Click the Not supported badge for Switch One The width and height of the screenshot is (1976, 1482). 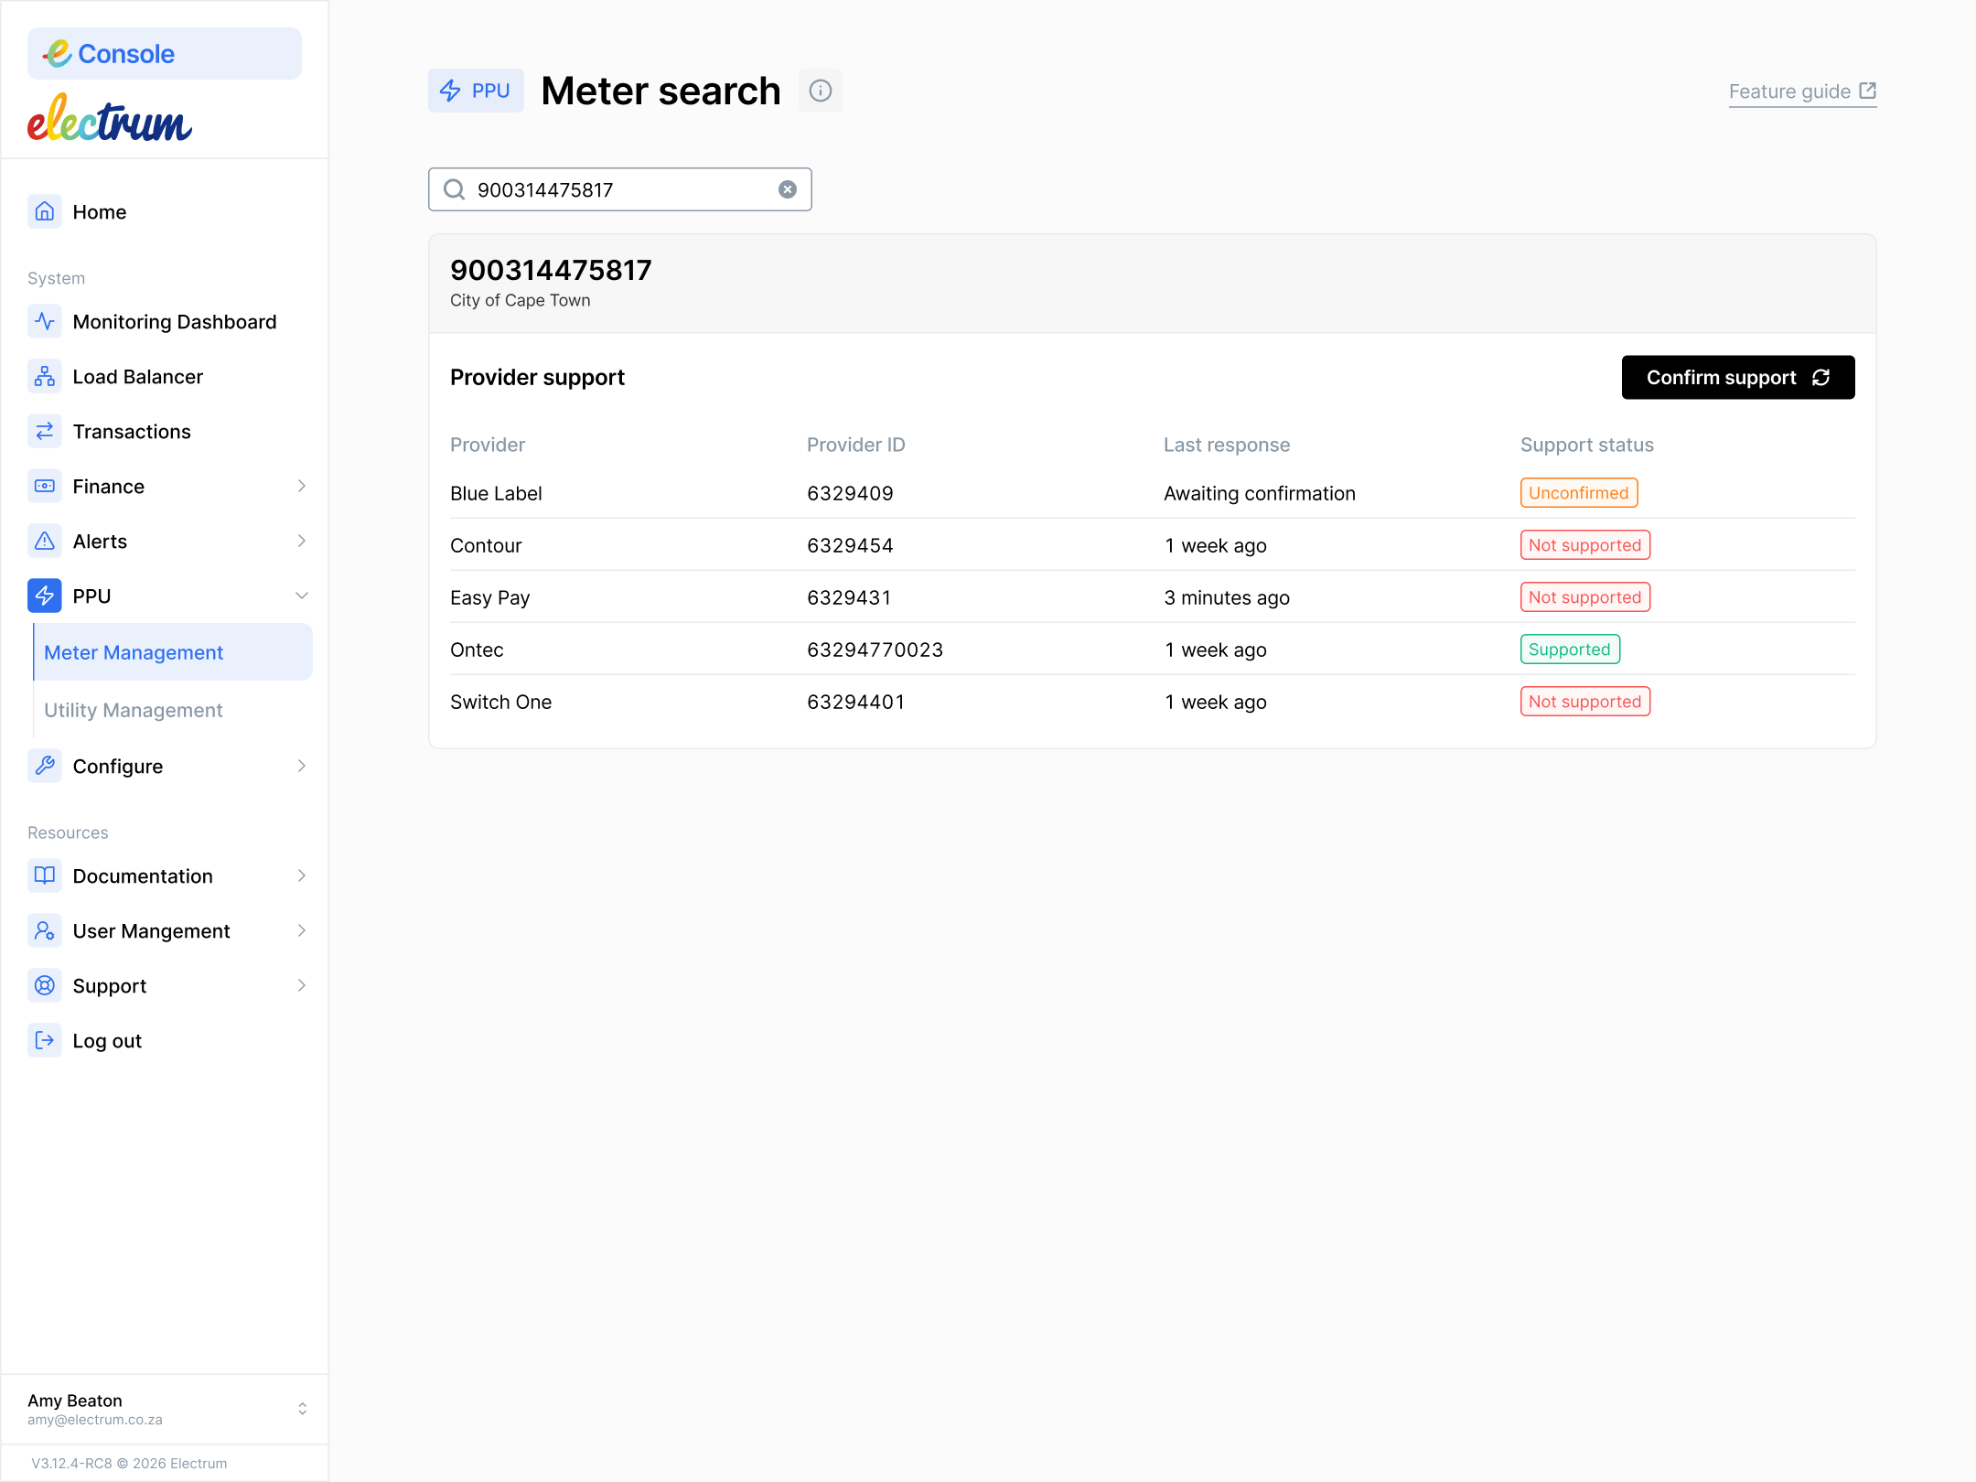[x=1585, y=702]
